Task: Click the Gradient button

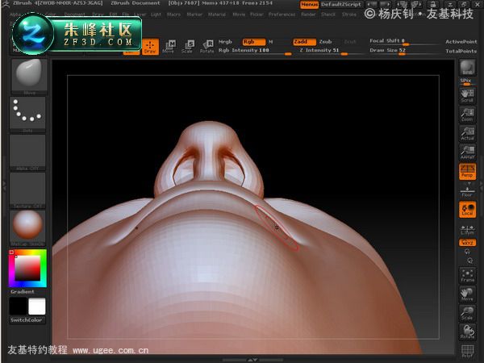Action: (23, 292)
